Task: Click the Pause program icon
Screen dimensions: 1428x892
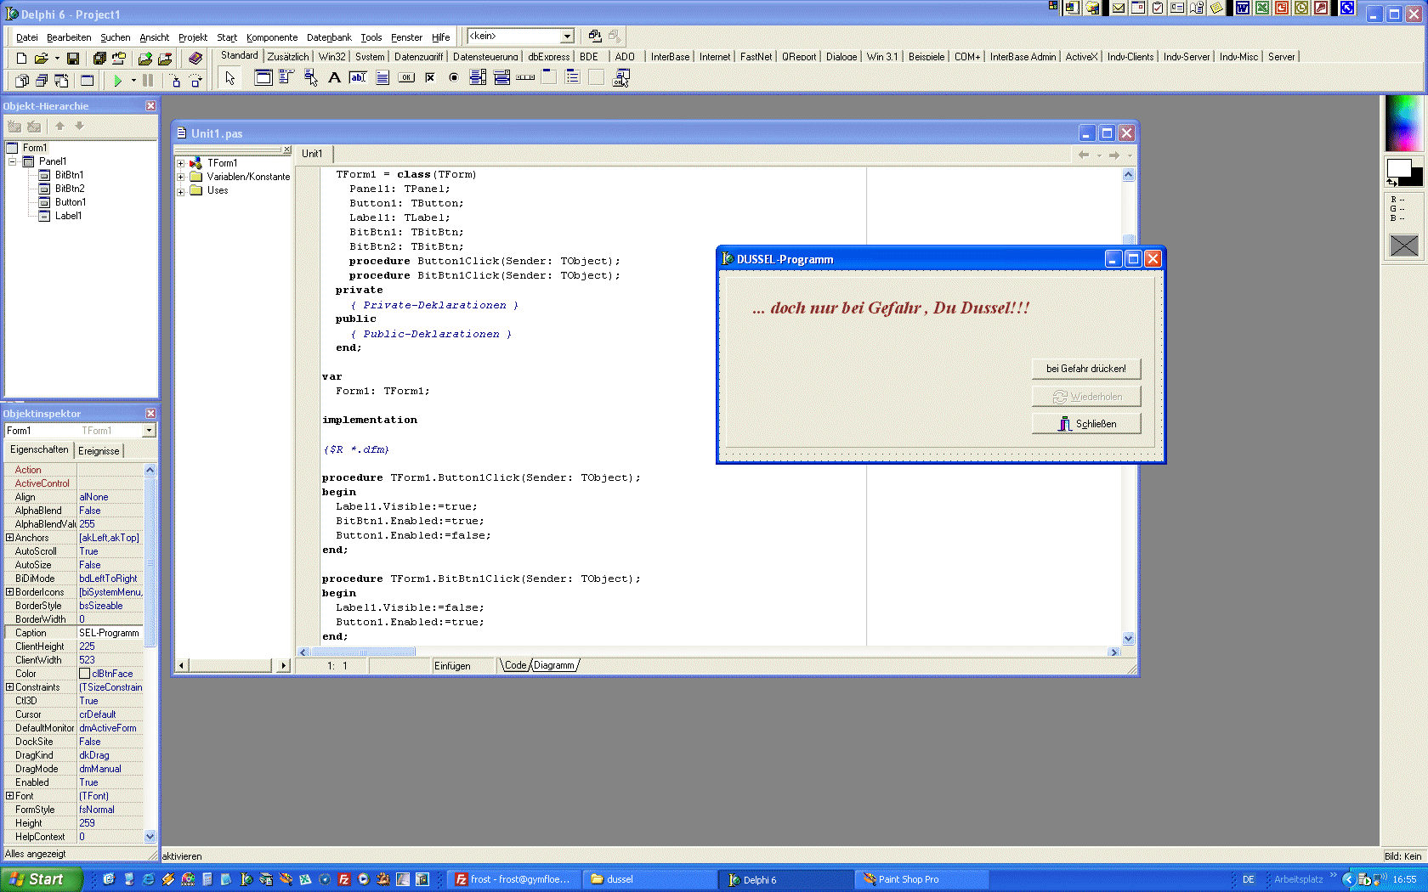Action: [x=148, y=81]
